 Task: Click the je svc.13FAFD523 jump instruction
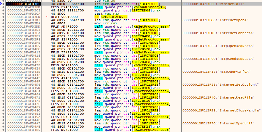coord(111,17)
